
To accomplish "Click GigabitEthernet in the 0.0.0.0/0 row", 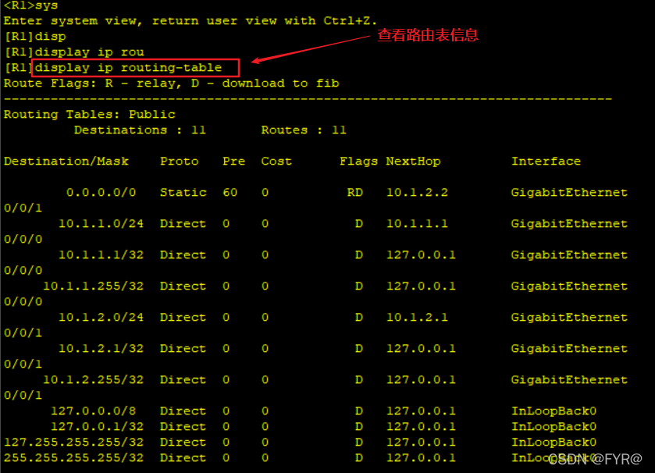I will click(x=569, y=193).
